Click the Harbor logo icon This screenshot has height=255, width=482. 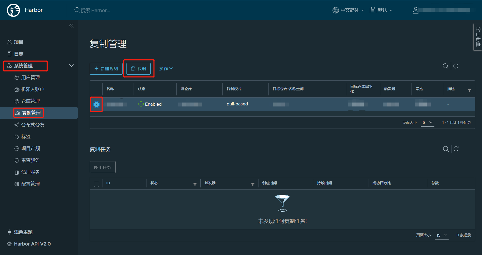[13, 10]
